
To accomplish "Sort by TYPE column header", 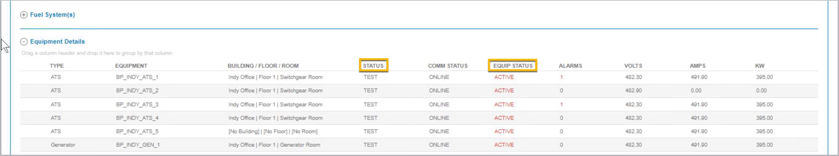I will (57, 66).
